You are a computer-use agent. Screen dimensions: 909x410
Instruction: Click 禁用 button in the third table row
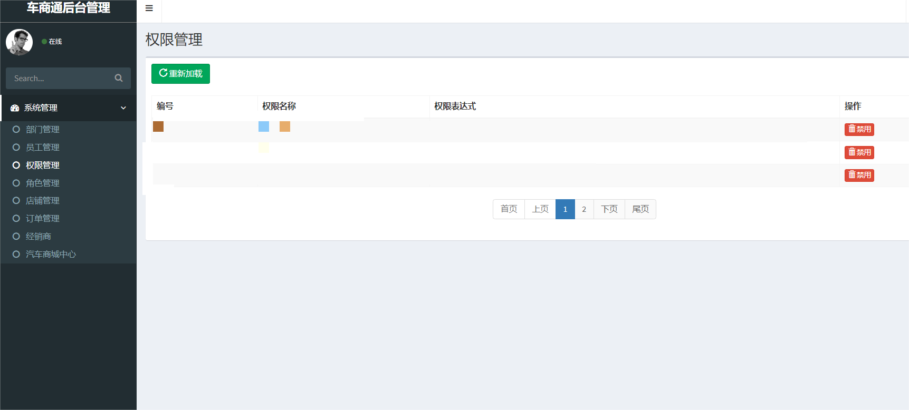(859, 175)
